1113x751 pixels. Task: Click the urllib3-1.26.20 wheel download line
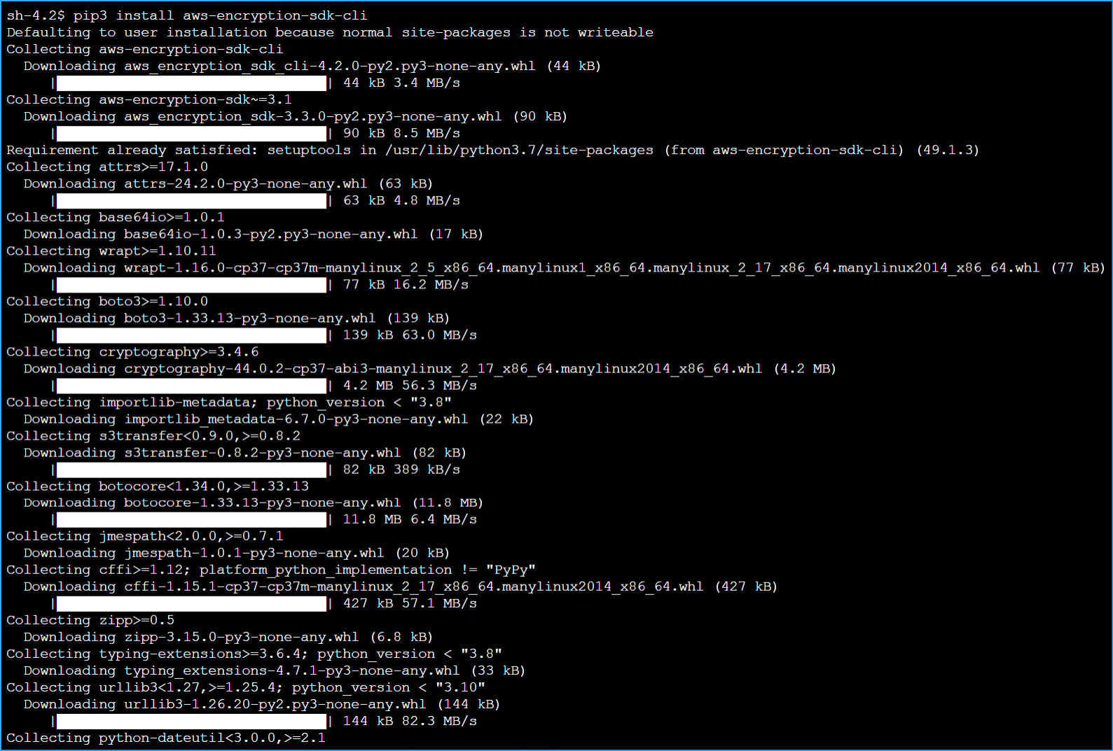click(x=262, y=704)
